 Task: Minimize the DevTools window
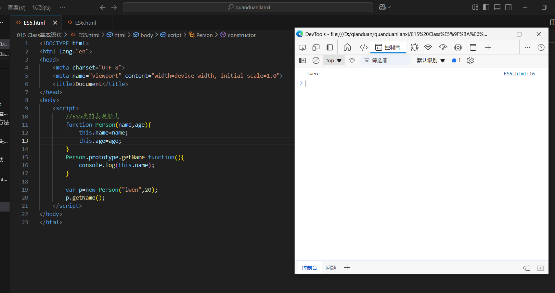pos(500,34)
